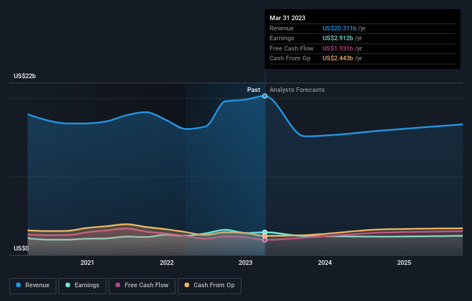The height and width of the screenshot is (301, 472).
Task: Click the 2023 x-axis label
Action: point(245,263)
